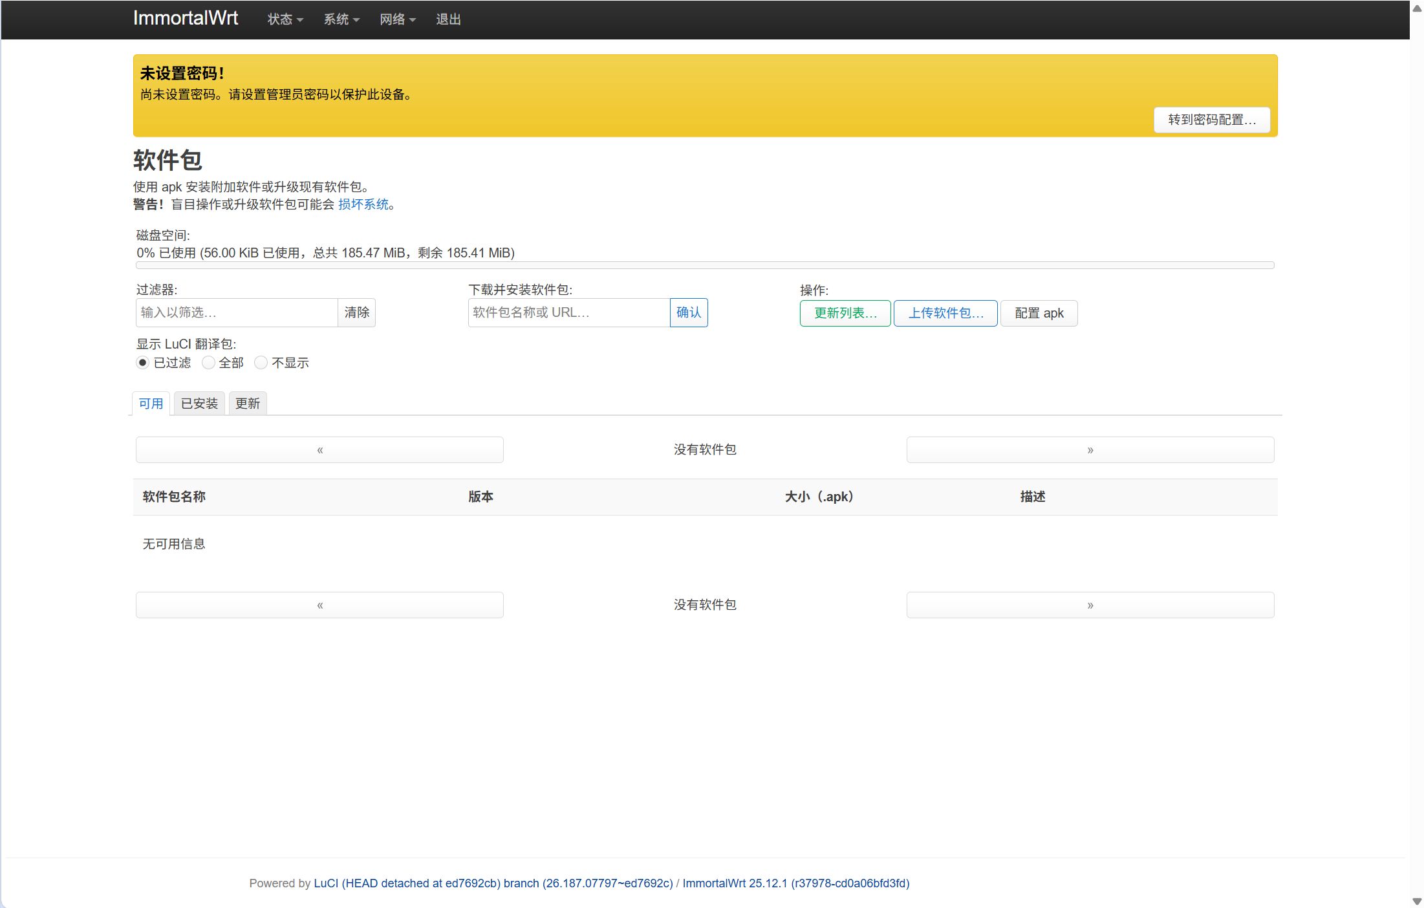
Task: Click the 确认 install button
Action: (689, 312)
